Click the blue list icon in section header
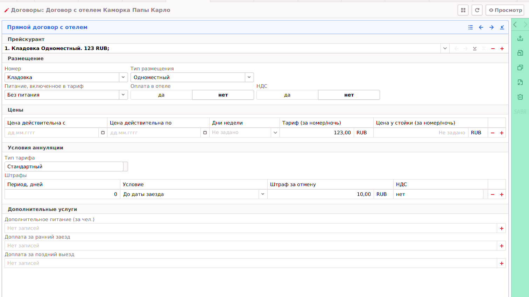Screen dimensions: 529x297 [x=471, y=27]
